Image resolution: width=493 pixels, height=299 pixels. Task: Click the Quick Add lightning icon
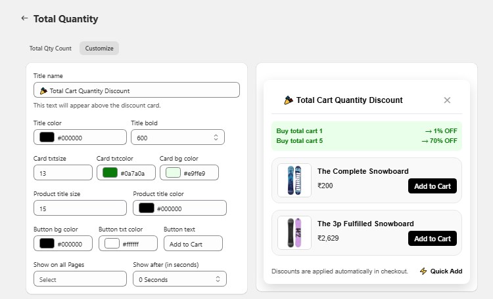(423, 271)
